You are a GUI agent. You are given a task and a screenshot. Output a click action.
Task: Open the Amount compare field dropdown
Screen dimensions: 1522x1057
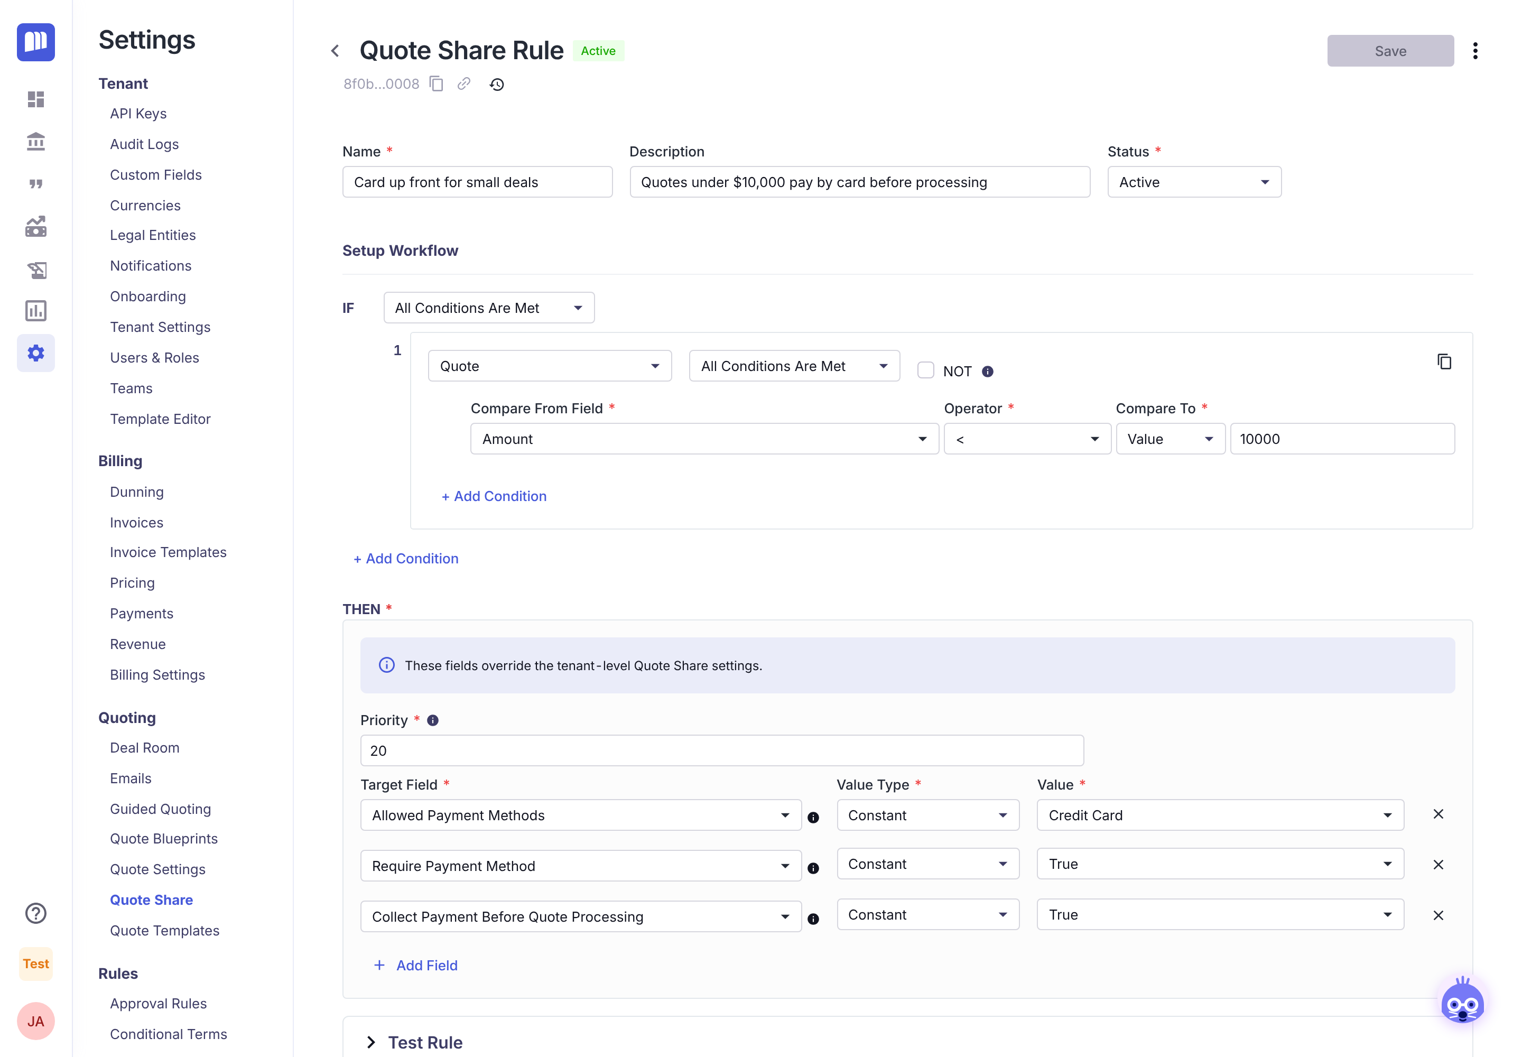(x=704, y=439)
